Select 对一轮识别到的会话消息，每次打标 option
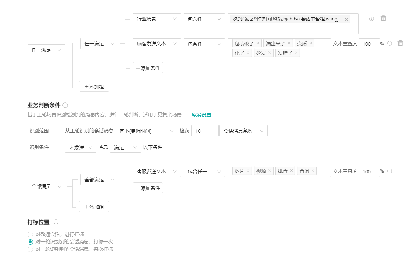 point(30,249)
